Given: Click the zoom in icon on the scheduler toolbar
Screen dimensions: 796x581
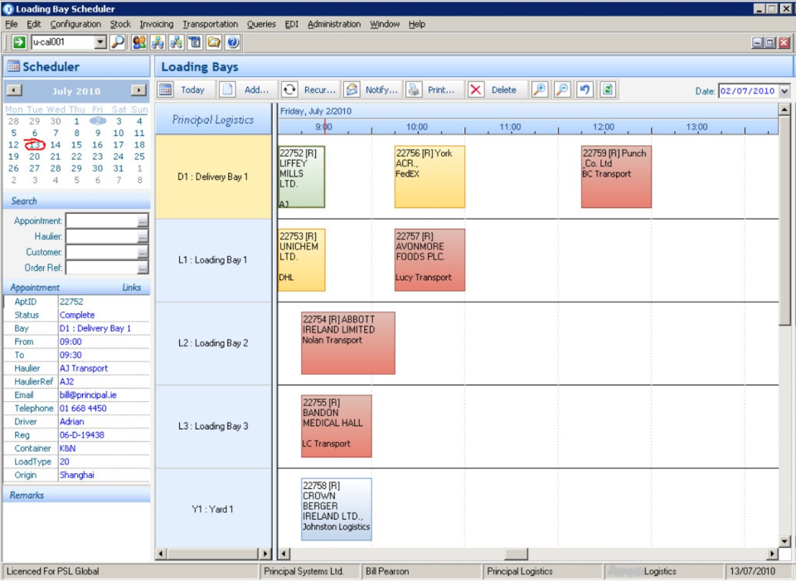Looking at the screenshot, I should tap(539, 90).
